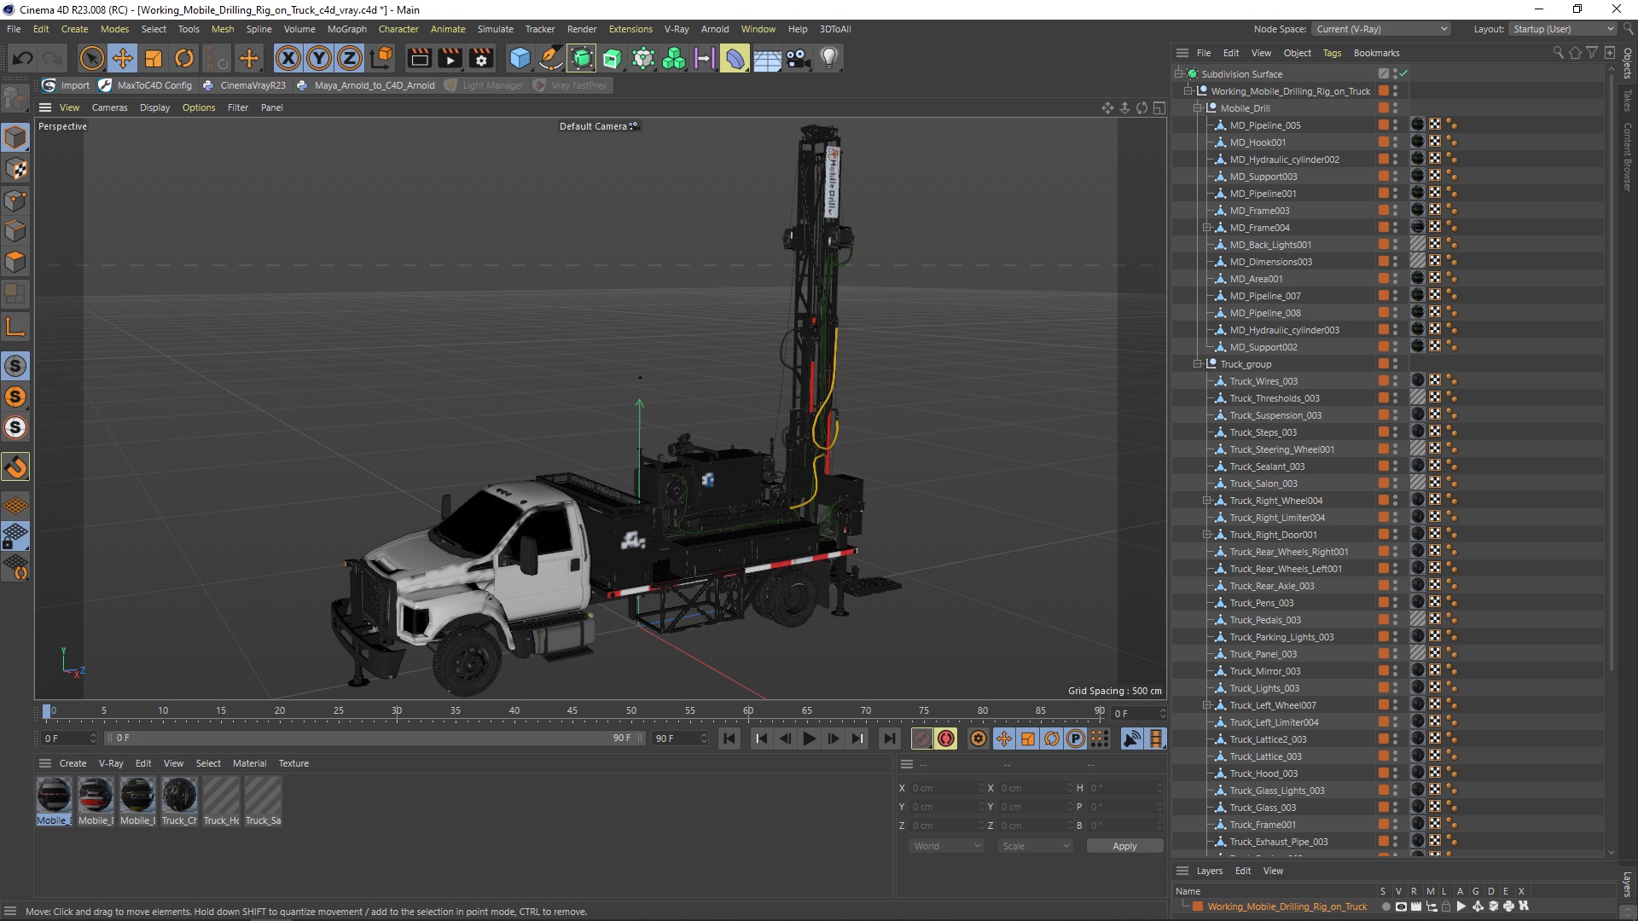Expand MD_Frame004 object
The height and width of the screenshot is (921, 1638).
click(1207, 228)
